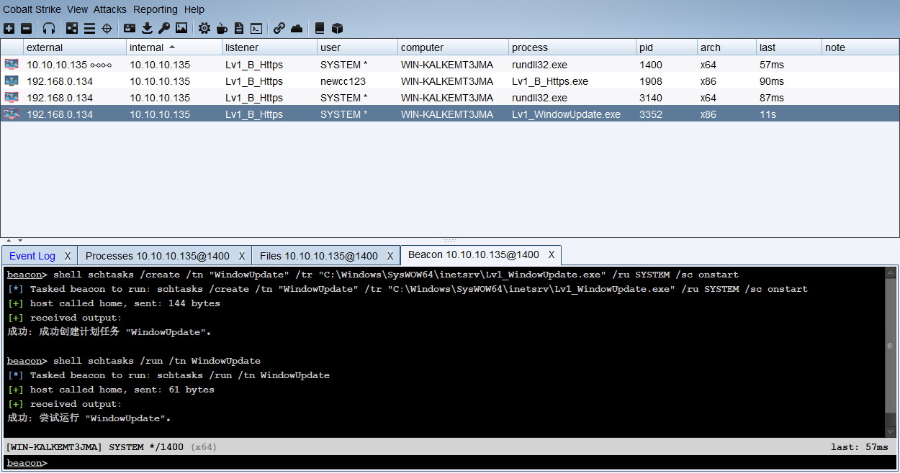Viewport: 900px width, 473px height.
Task: Open Java applet attack via the coffee cup icon
Action: coord(222,28)
